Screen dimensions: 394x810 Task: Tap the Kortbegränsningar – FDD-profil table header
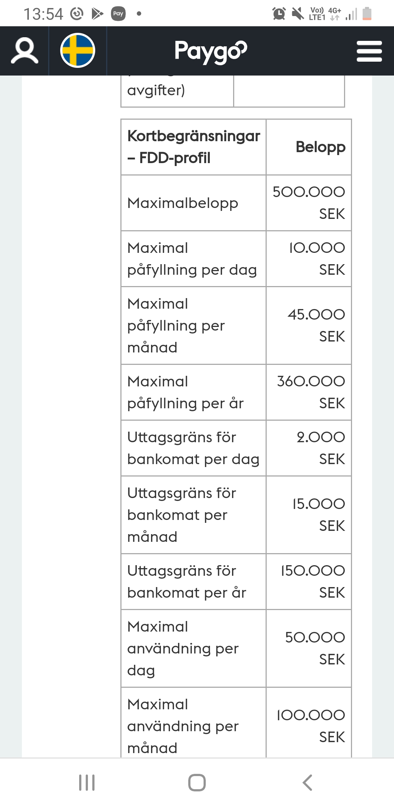[x=193, y=147]
